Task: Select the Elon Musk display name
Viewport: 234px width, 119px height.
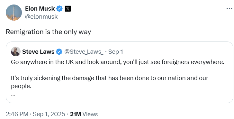Action: click(x=40, y=9)
